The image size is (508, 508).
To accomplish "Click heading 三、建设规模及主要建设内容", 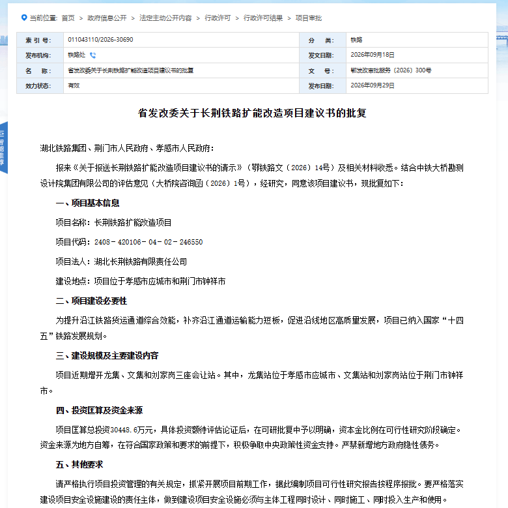I will tap(107, 355).
